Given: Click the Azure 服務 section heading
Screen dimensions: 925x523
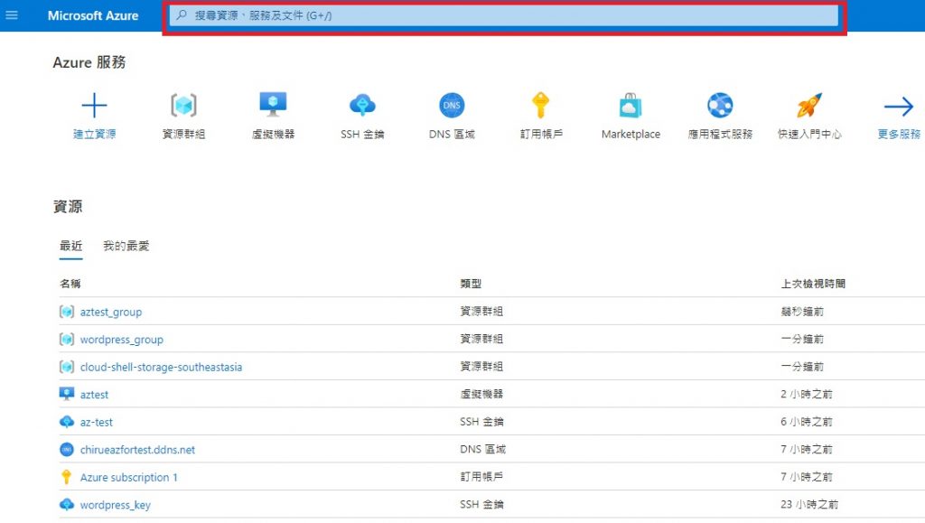Looking at the screenshot, I should [89, 62].
